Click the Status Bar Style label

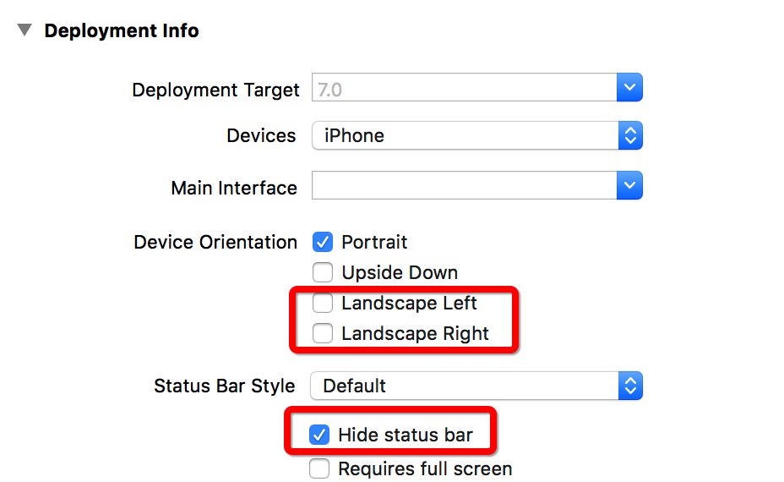[225, 386]
